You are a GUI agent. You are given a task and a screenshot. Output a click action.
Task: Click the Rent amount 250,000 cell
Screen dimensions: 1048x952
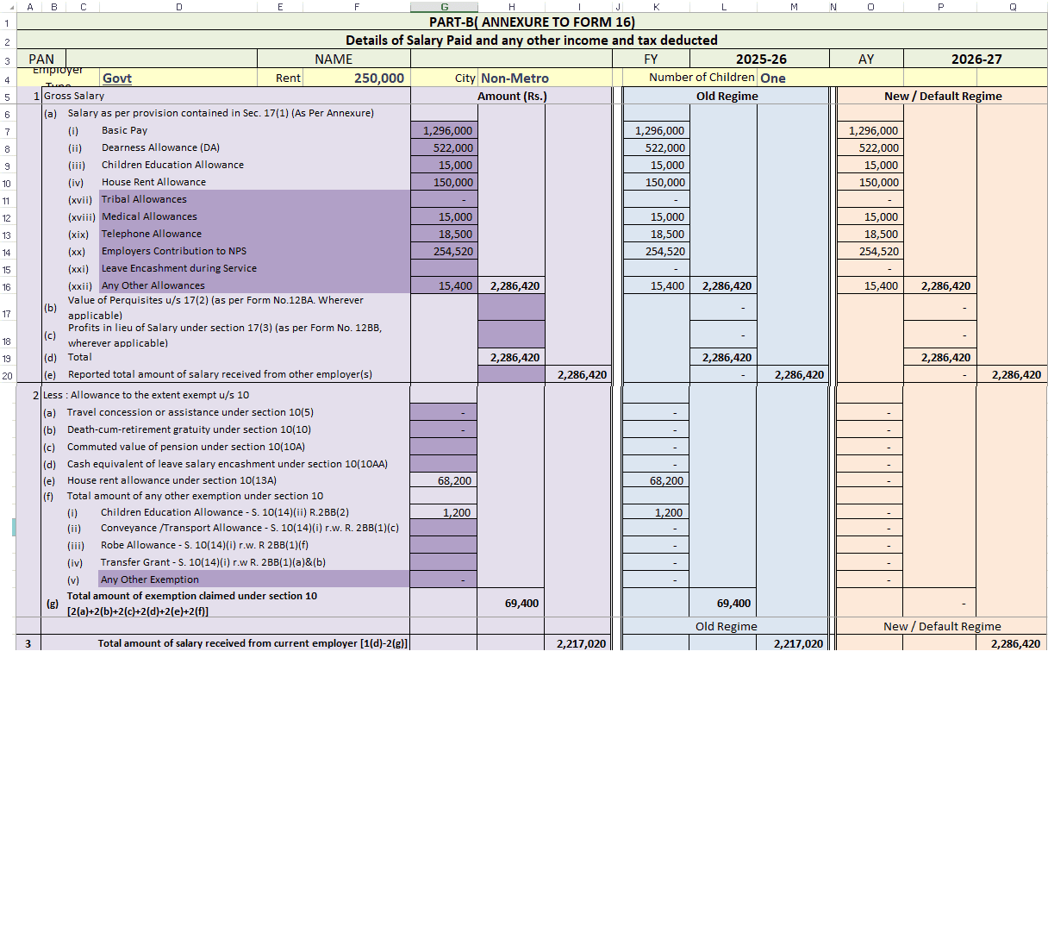[357, 78]
